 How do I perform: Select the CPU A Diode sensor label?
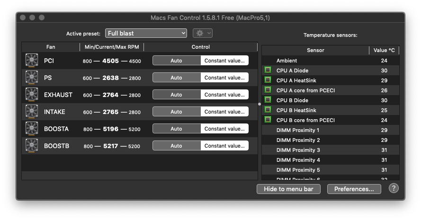292,70
